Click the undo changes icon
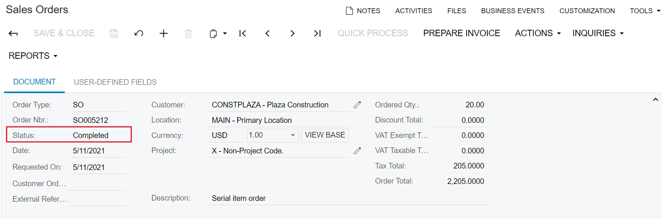The height and width of the screenshot is (219, 662). click(139, 34)
